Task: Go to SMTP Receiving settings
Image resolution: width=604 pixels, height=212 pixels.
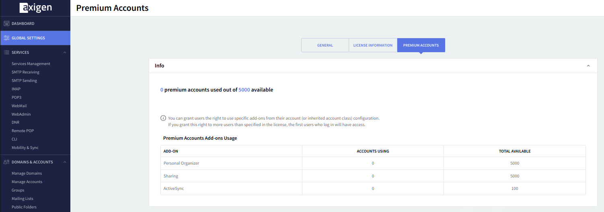Action: tap(25, 72)
